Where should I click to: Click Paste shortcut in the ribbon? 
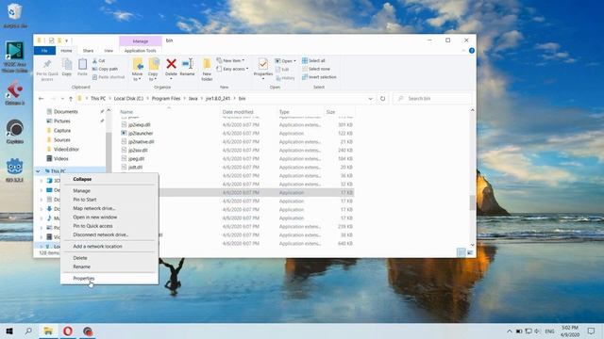point(109,77)
